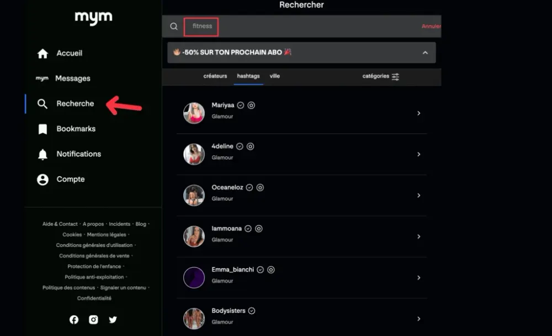Collapse the -50% promo banner chevron
552x336 pixels.
pos(425,53)
